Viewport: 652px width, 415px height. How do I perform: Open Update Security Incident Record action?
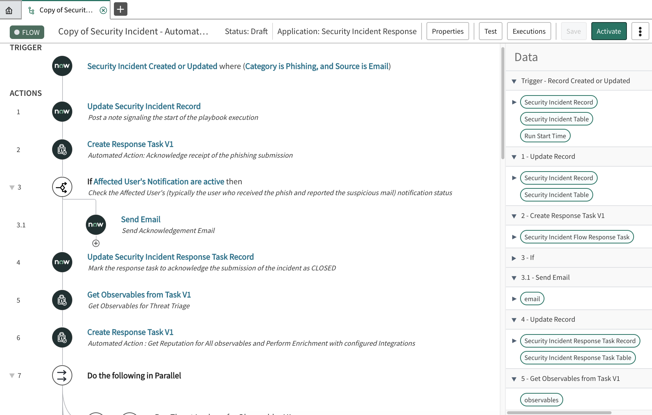[144, 106]
